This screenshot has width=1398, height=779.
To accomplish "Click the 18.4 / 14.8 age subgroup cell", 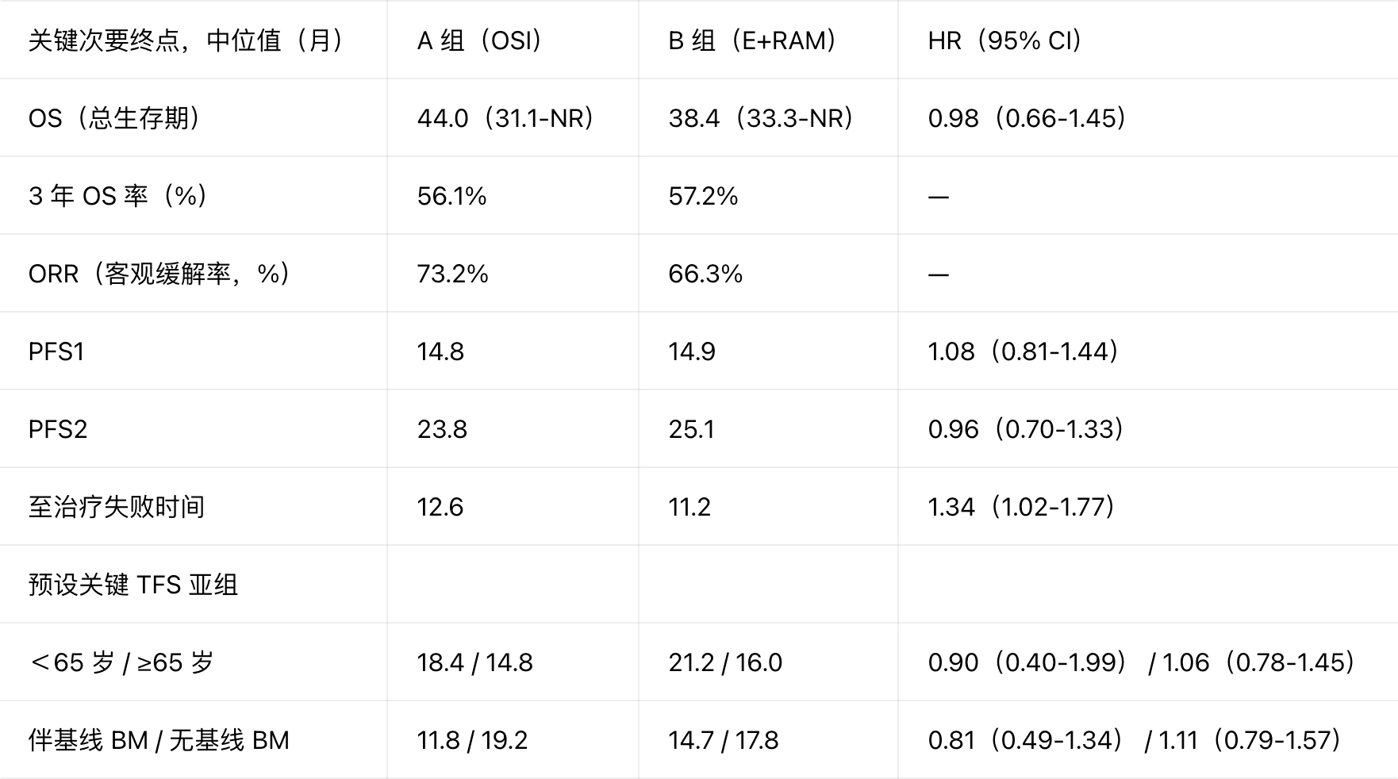I will point(475,662).
